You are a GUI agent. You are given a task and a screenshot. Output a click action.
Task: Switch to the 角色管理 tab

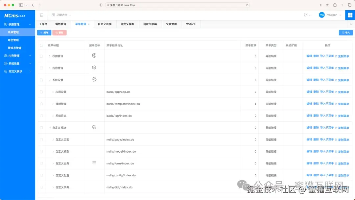[x=61, y=24]
